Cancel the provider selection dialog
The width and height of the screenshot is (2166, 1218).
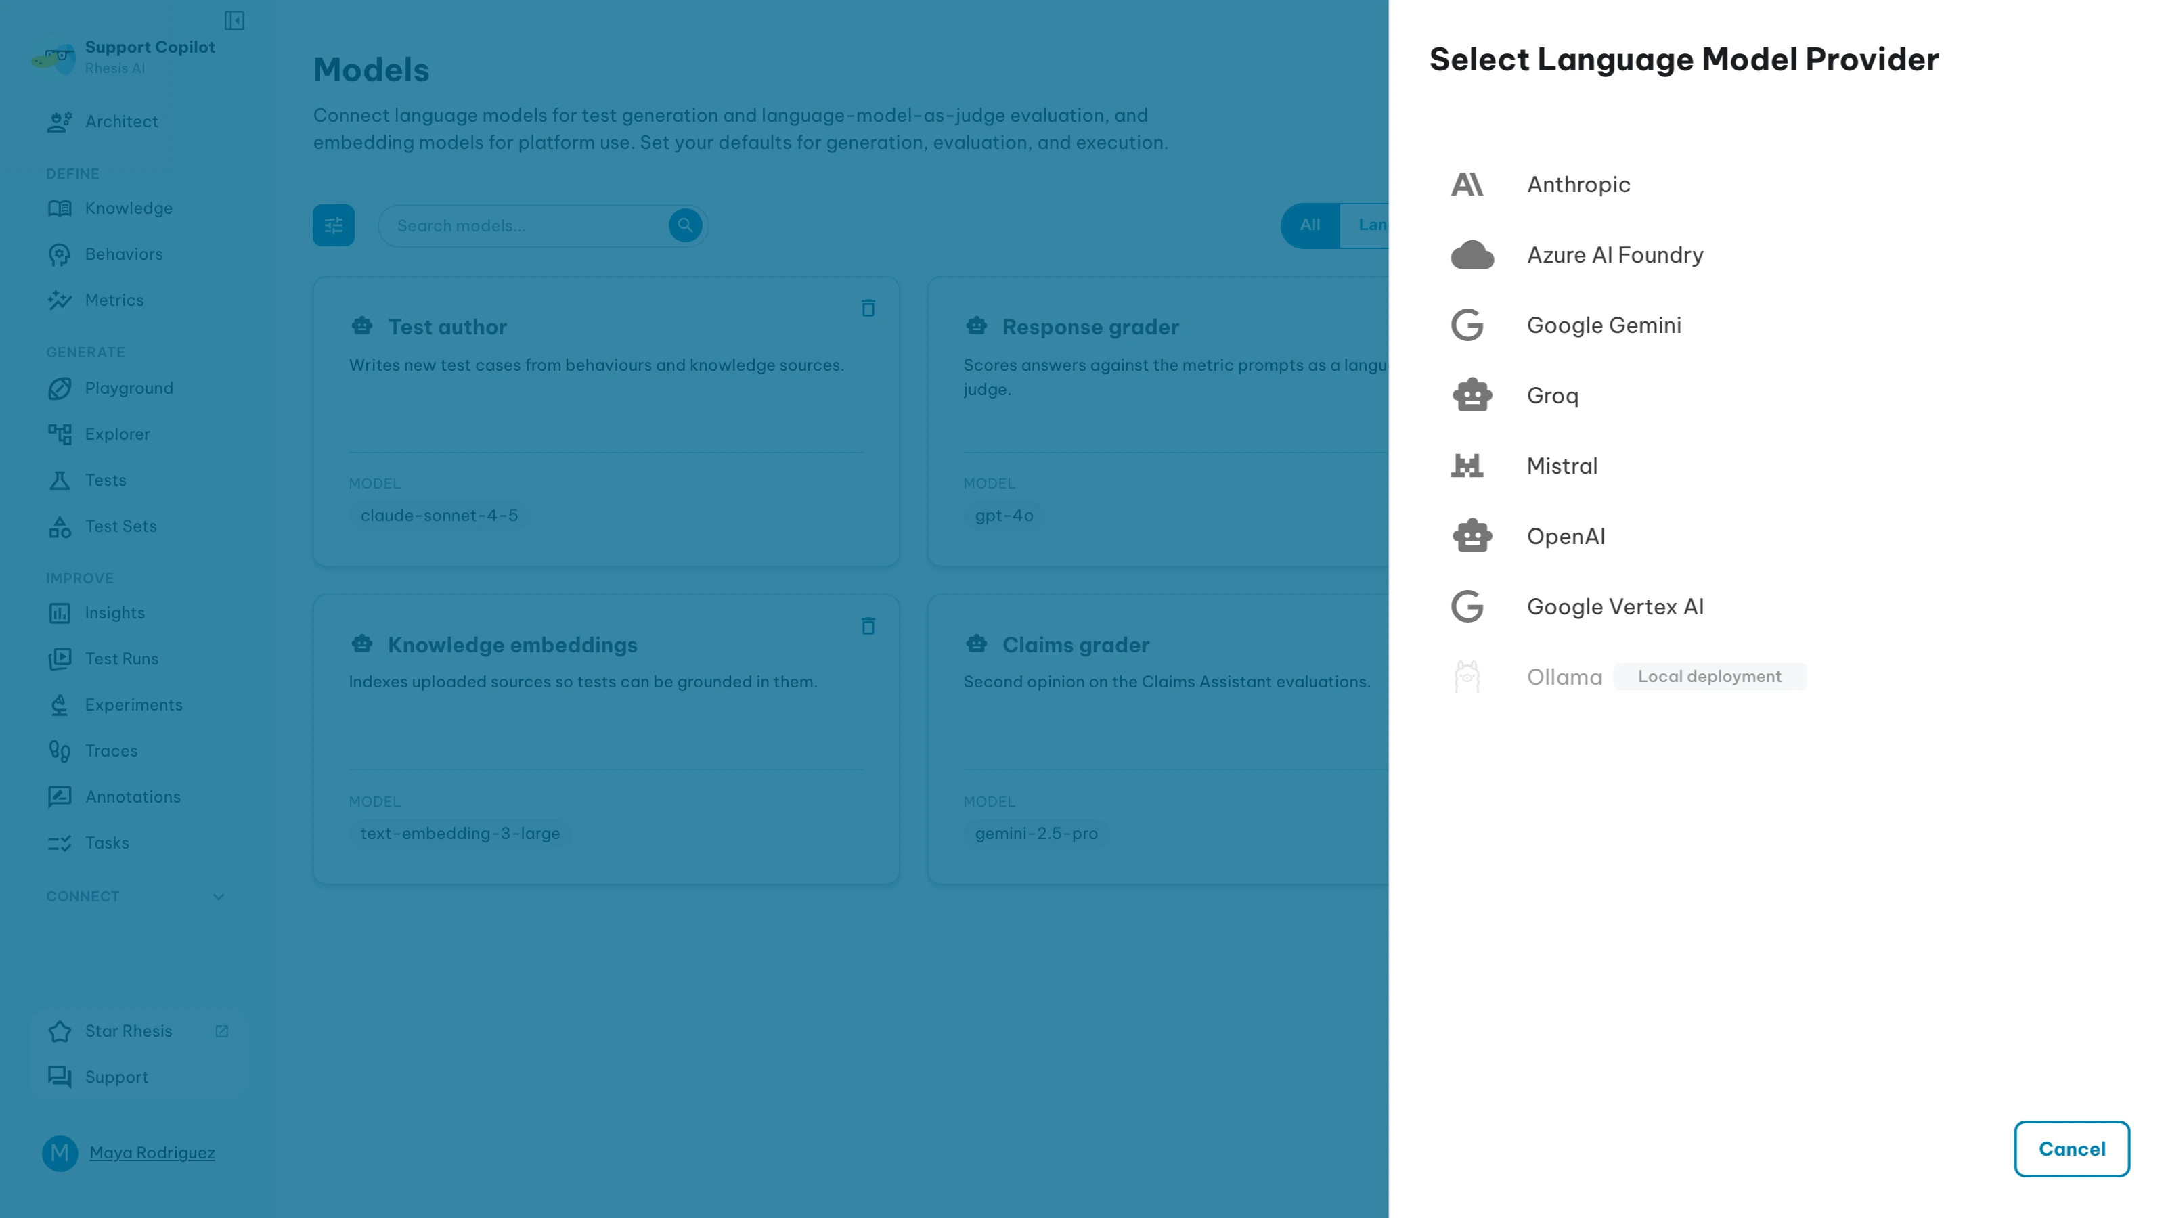[x=2072, y=1149]
